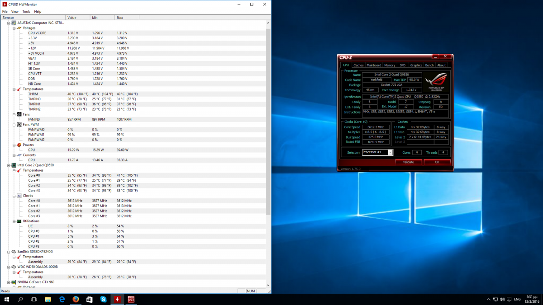Click the Voltages lightning icon in tree
Image resolution: width=543 pixels, height=305 pixels.
click(x=19, y=28)
